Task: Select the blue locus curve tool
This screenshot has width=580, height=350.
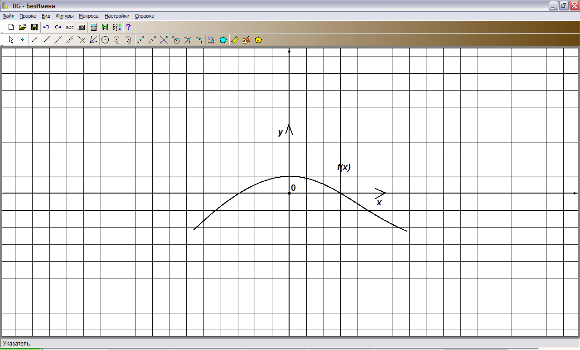Action: tap(211, 40)
